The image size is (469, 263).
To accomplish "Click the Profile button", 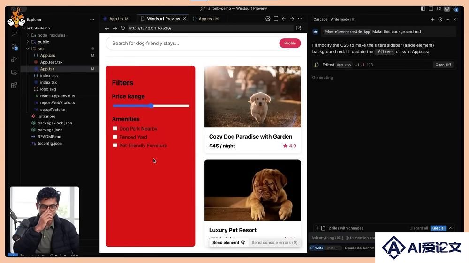I will click(x=290, y=43).
